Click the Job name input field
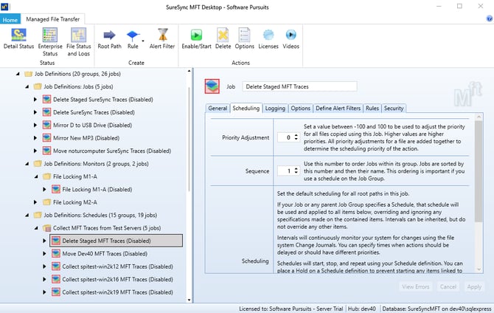 click(x=299, y=86)
